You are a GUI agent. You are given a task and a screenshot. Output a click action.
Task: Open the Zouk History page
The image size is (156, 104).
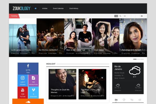coord(74,9)
